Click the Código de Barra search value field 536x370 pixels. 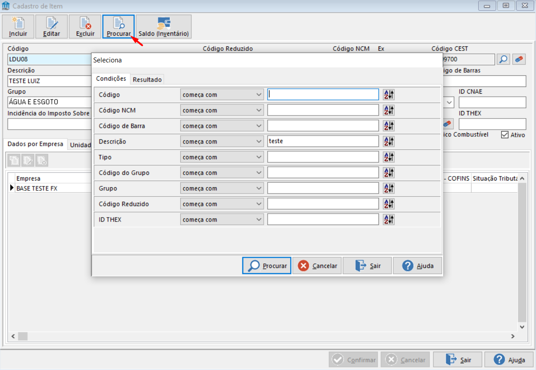click(x=323, y=126)
